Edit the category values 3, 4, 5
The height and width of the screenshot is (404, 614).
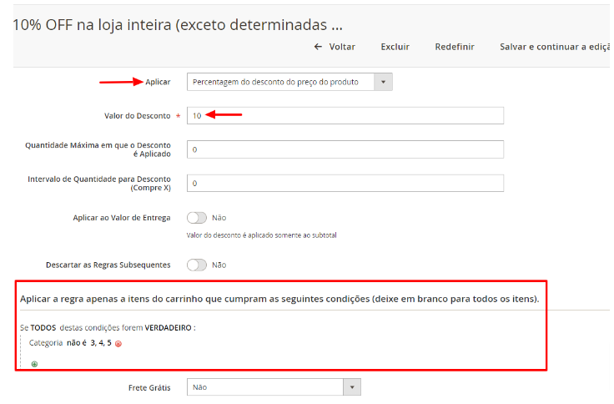[x=101, y=343]
